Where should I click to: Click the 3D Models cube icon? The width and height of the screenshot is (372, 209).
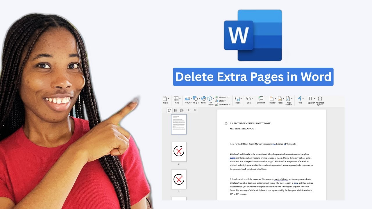[x=210, y=99]
